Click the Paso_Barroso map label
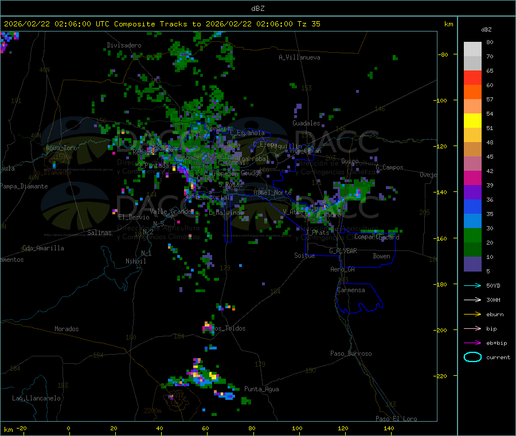516x436 pixels. pyautogui.click(x=351, y=354)
